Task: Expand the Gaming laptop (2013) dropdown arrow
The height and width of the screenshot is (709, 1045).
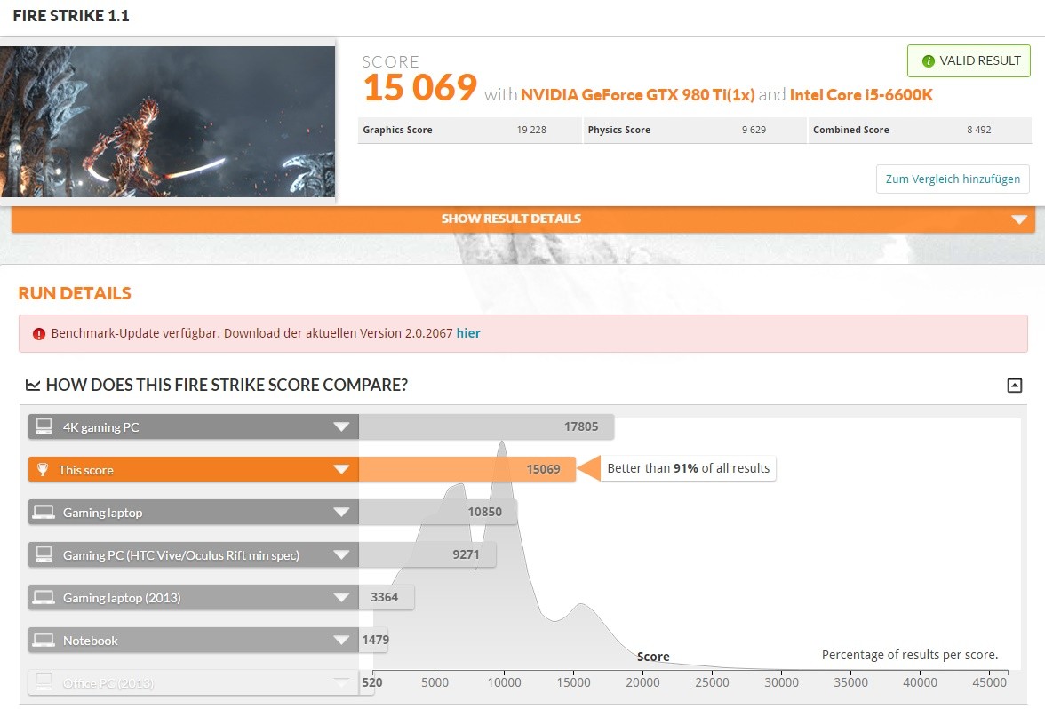Action: [341, 597]
